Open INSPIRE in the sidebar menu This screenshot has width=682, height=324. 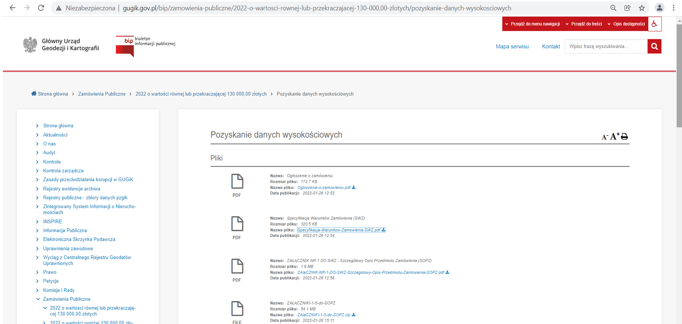52,222
